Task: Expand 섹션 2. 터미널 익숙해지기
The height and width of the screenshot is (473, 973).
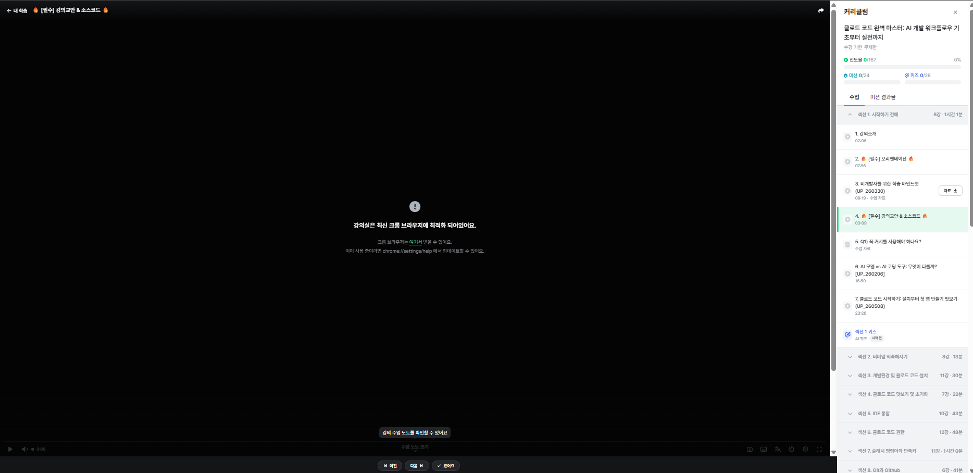Action: [903, 357]
